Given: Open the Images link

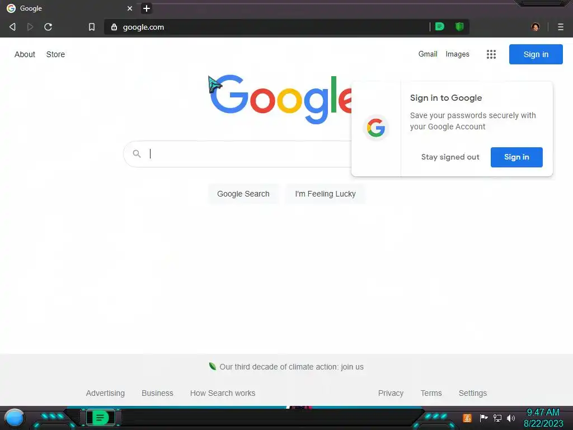Looking at the screenshot, I should point(457,54).
